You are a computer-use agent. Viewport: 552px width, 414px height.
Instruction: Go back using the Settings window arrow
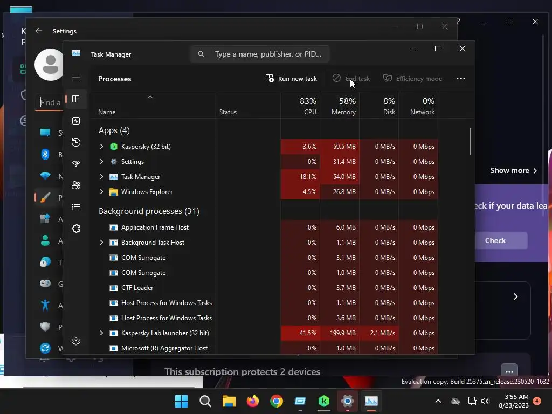click(39, 31)
